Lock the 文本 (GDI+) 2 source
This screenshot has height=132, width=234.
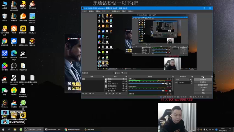click(126, 84)
